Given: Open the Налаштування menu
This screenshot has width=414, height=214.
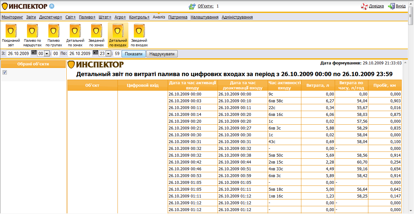Looking at the screenshot, I should (205, 17).
